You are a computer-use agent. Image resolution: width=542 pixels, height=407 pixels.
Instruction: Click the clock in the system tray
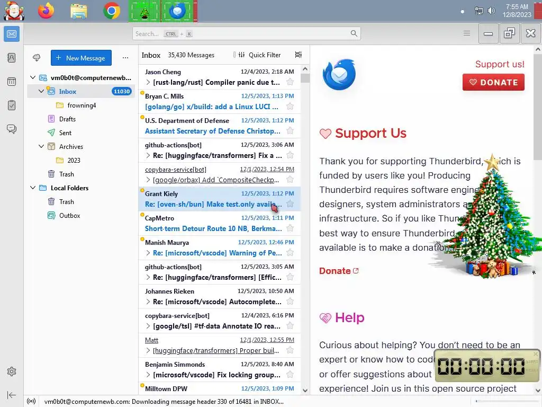[x=517, y=11]
